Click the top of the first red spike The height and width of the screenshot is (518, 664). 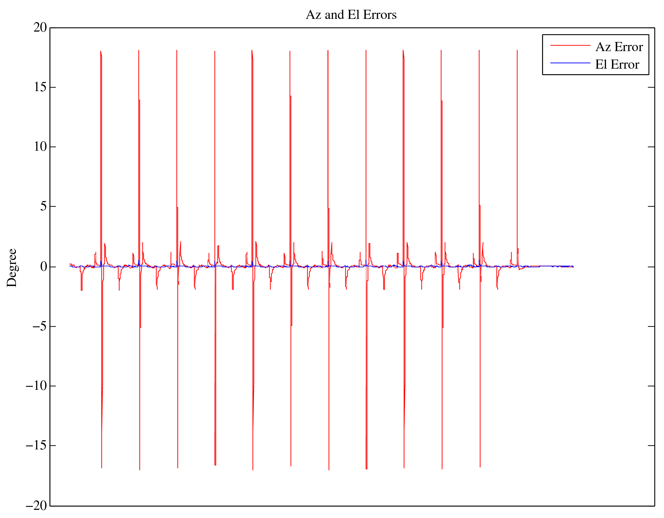click(x=101, y=51)
